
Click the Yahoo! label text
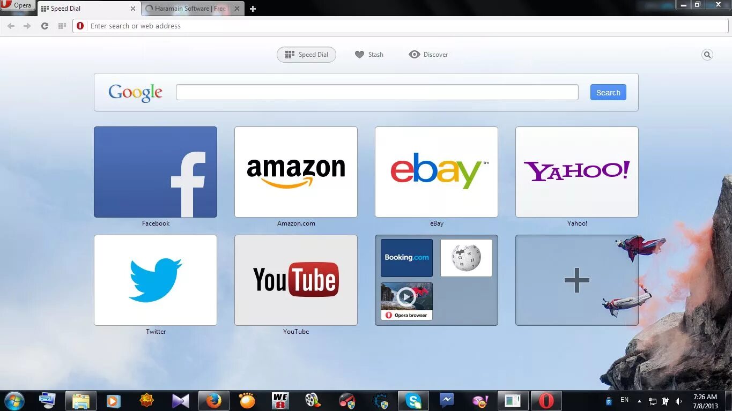577,223
